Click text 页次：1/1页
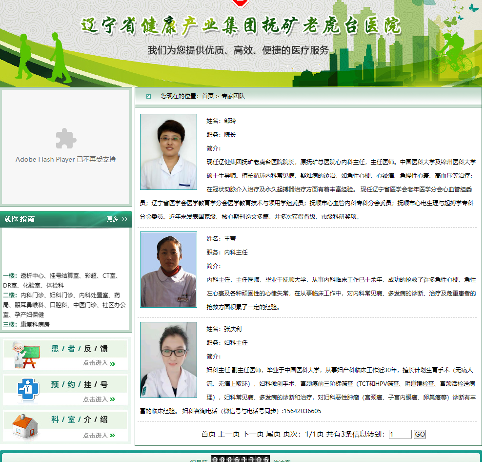The height and width of the screenshot is (462, 484). tap(303, 434)
